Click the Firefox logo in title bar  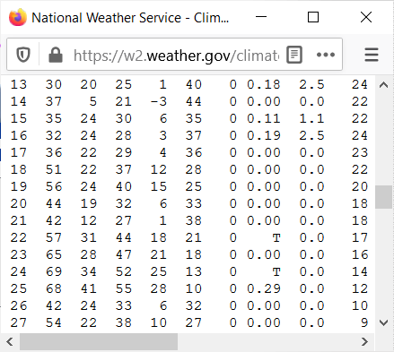[18, 17]
